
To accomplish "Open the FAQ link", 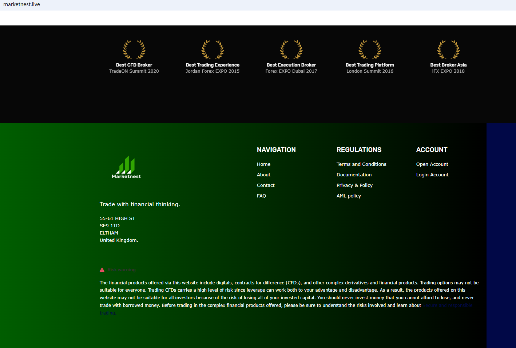I will [x=261, y=196].
